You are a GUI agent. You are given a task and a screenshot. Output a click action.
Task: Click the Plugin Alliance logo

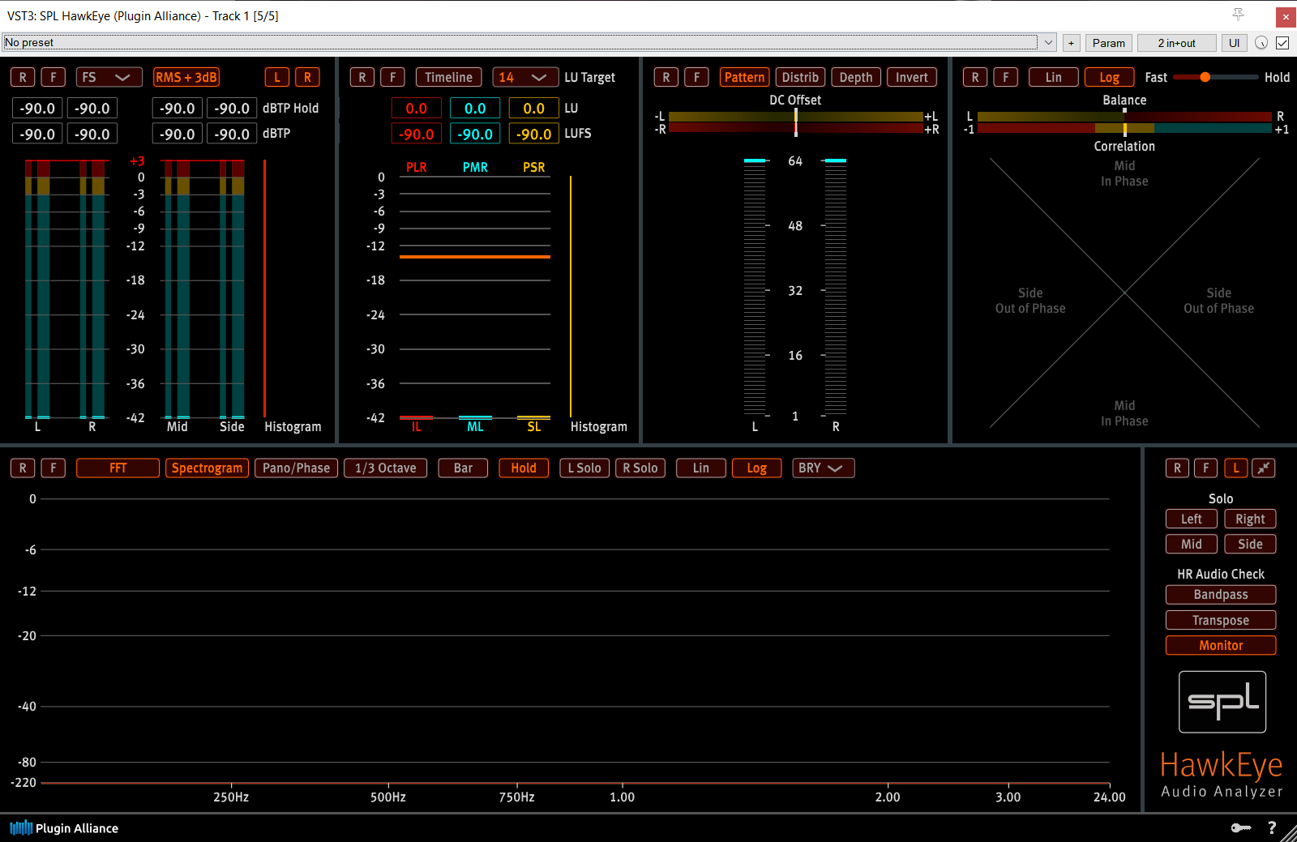click(64, 827)
